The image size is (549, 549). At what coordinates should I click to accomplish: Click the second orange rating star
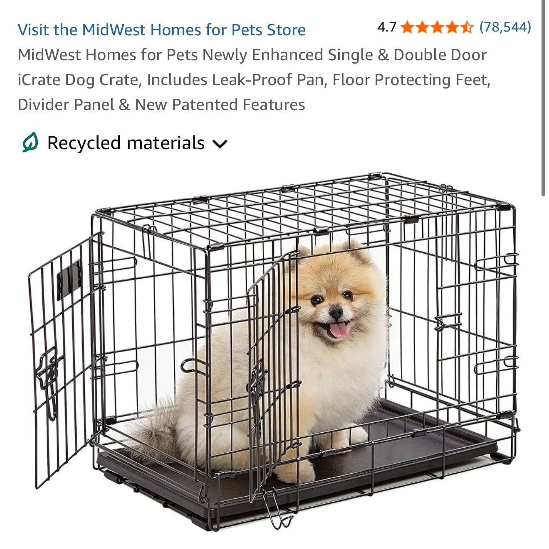422,27
